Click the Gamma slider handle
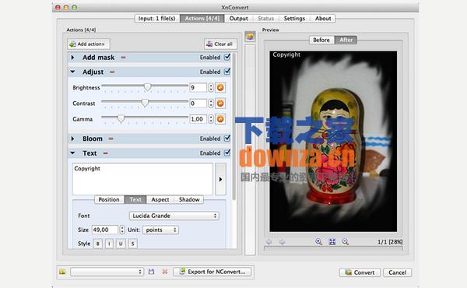 (121, 118)
